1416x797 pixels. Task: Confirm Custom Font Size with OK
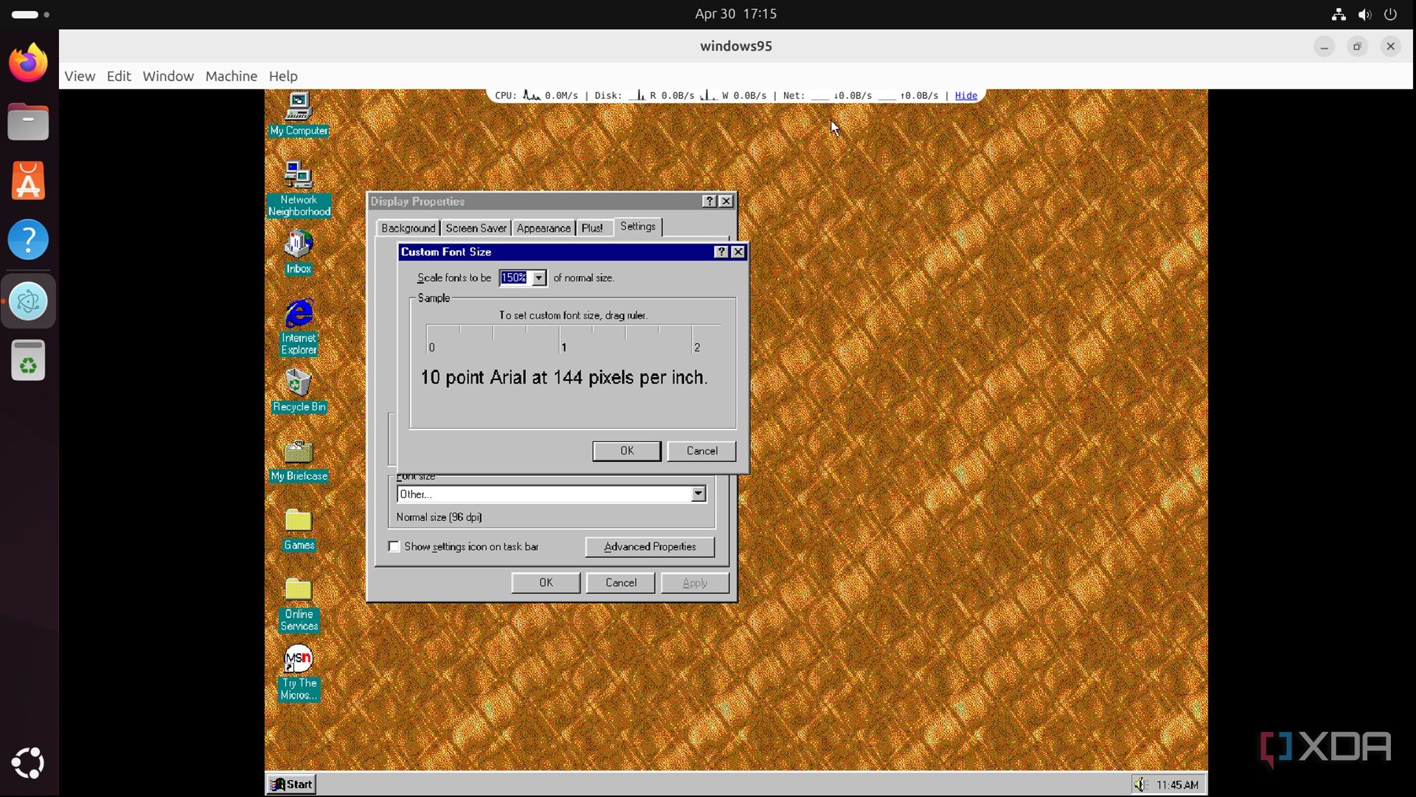tap(627, 451)
